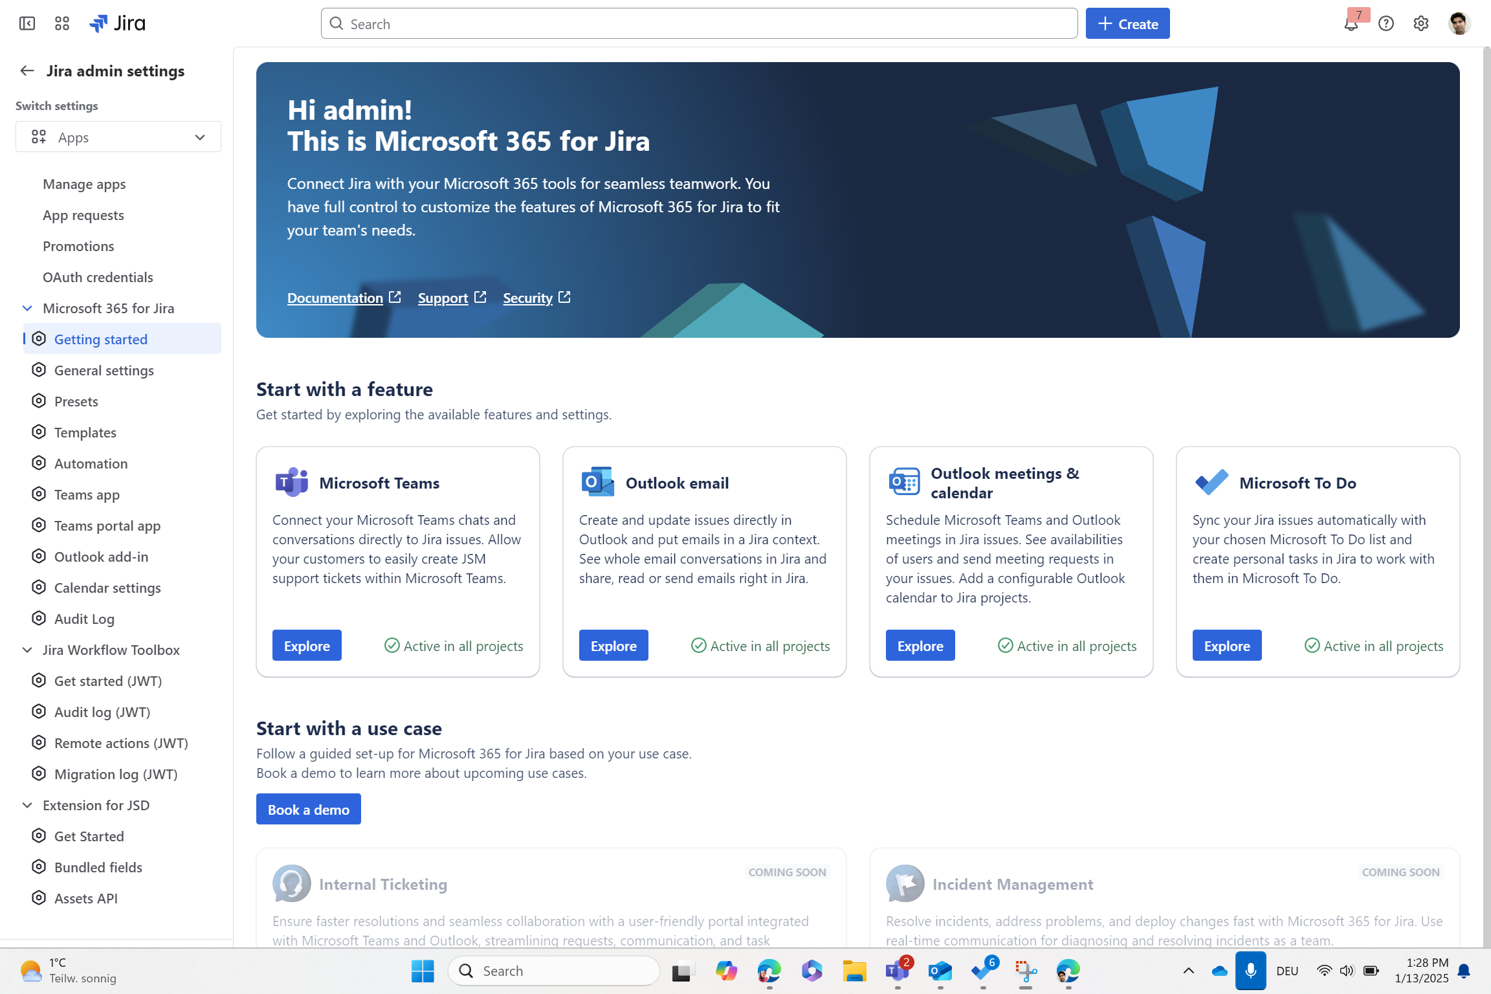Image resolution: width=1491 pixels, height=994 pixels.
Task: Select Manage apps in the sidebar
Action: tap(84, 184)
